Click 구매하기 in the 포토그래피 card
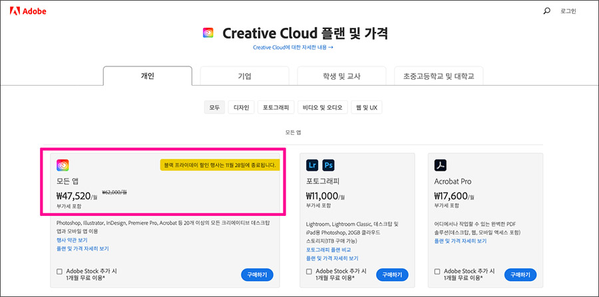The image size is (599, 297). 392,274
